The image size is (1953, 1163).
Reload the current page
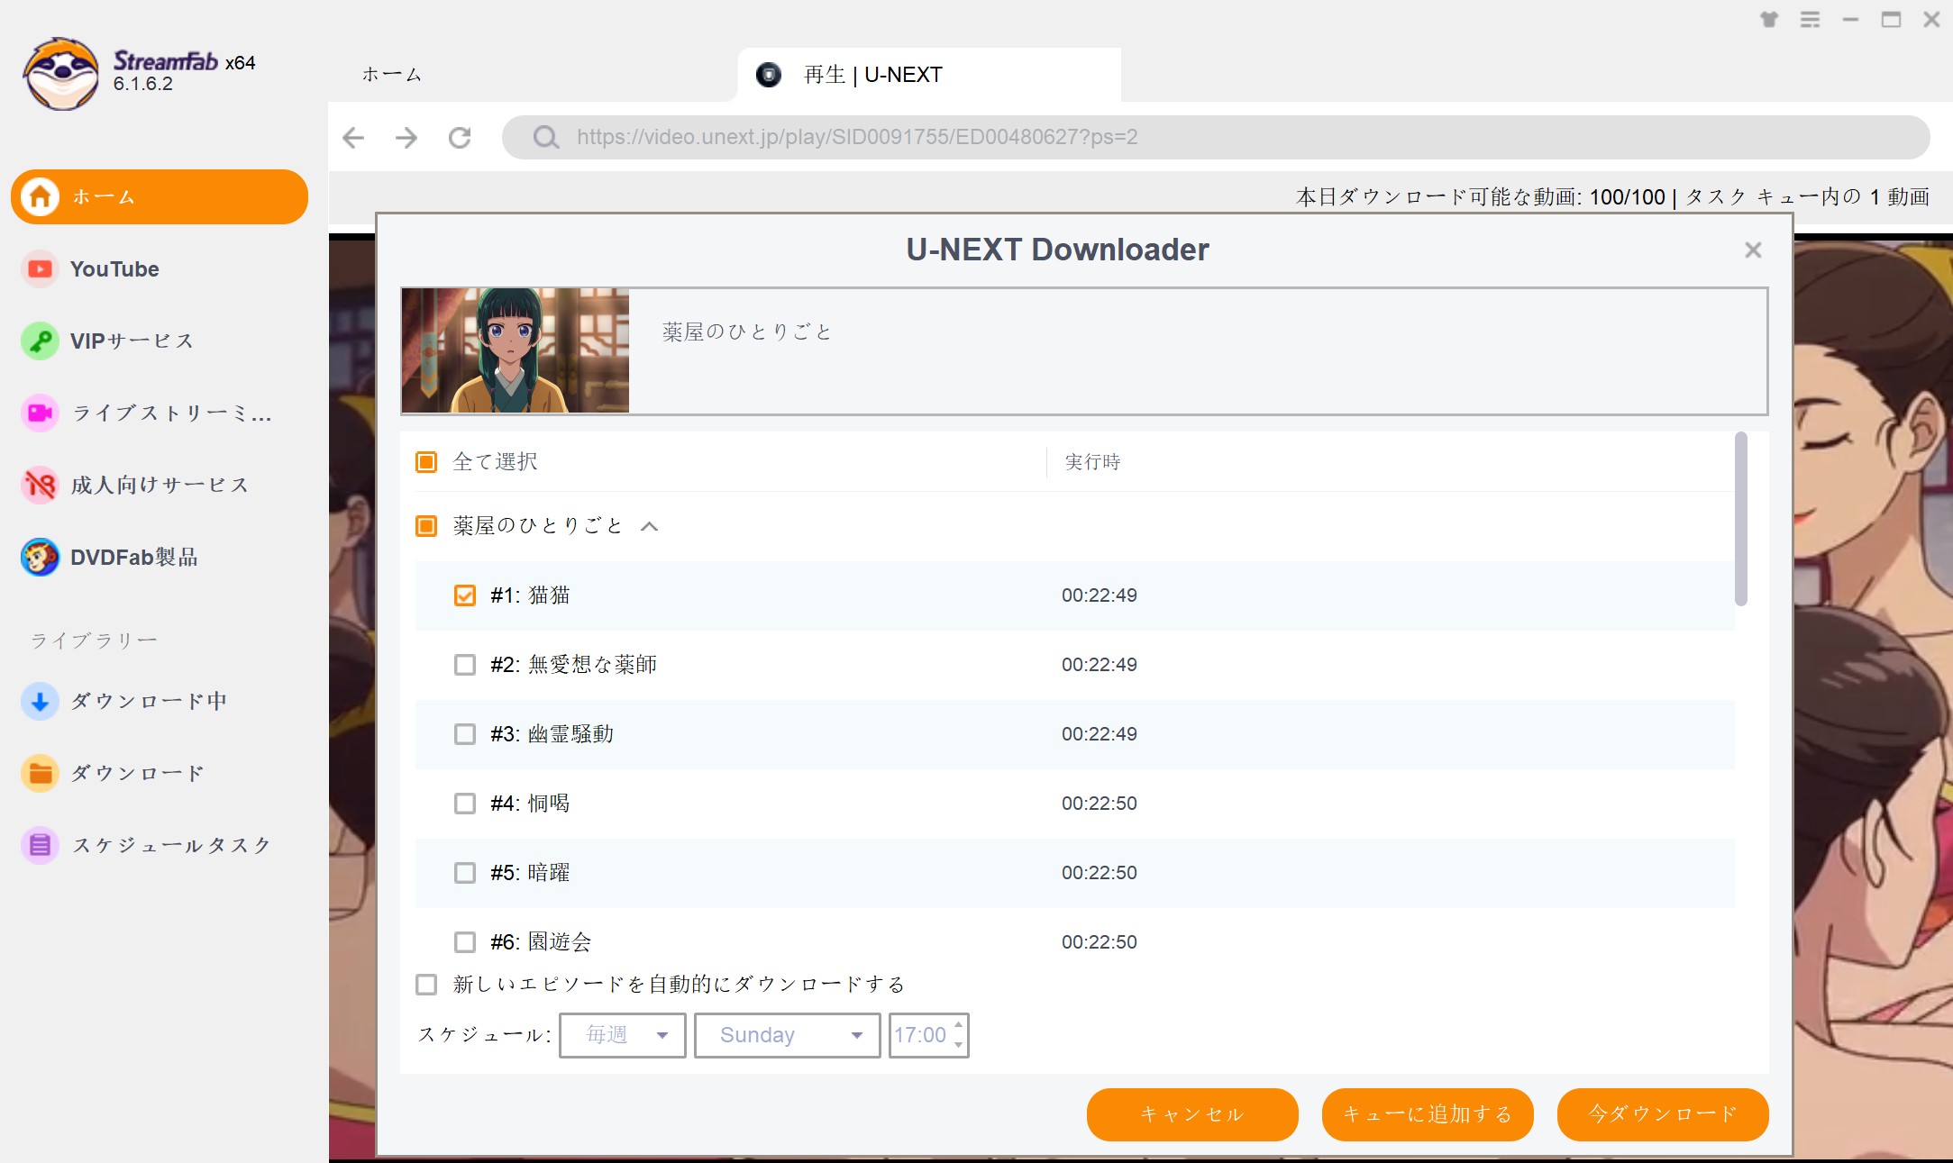(460, 137)
